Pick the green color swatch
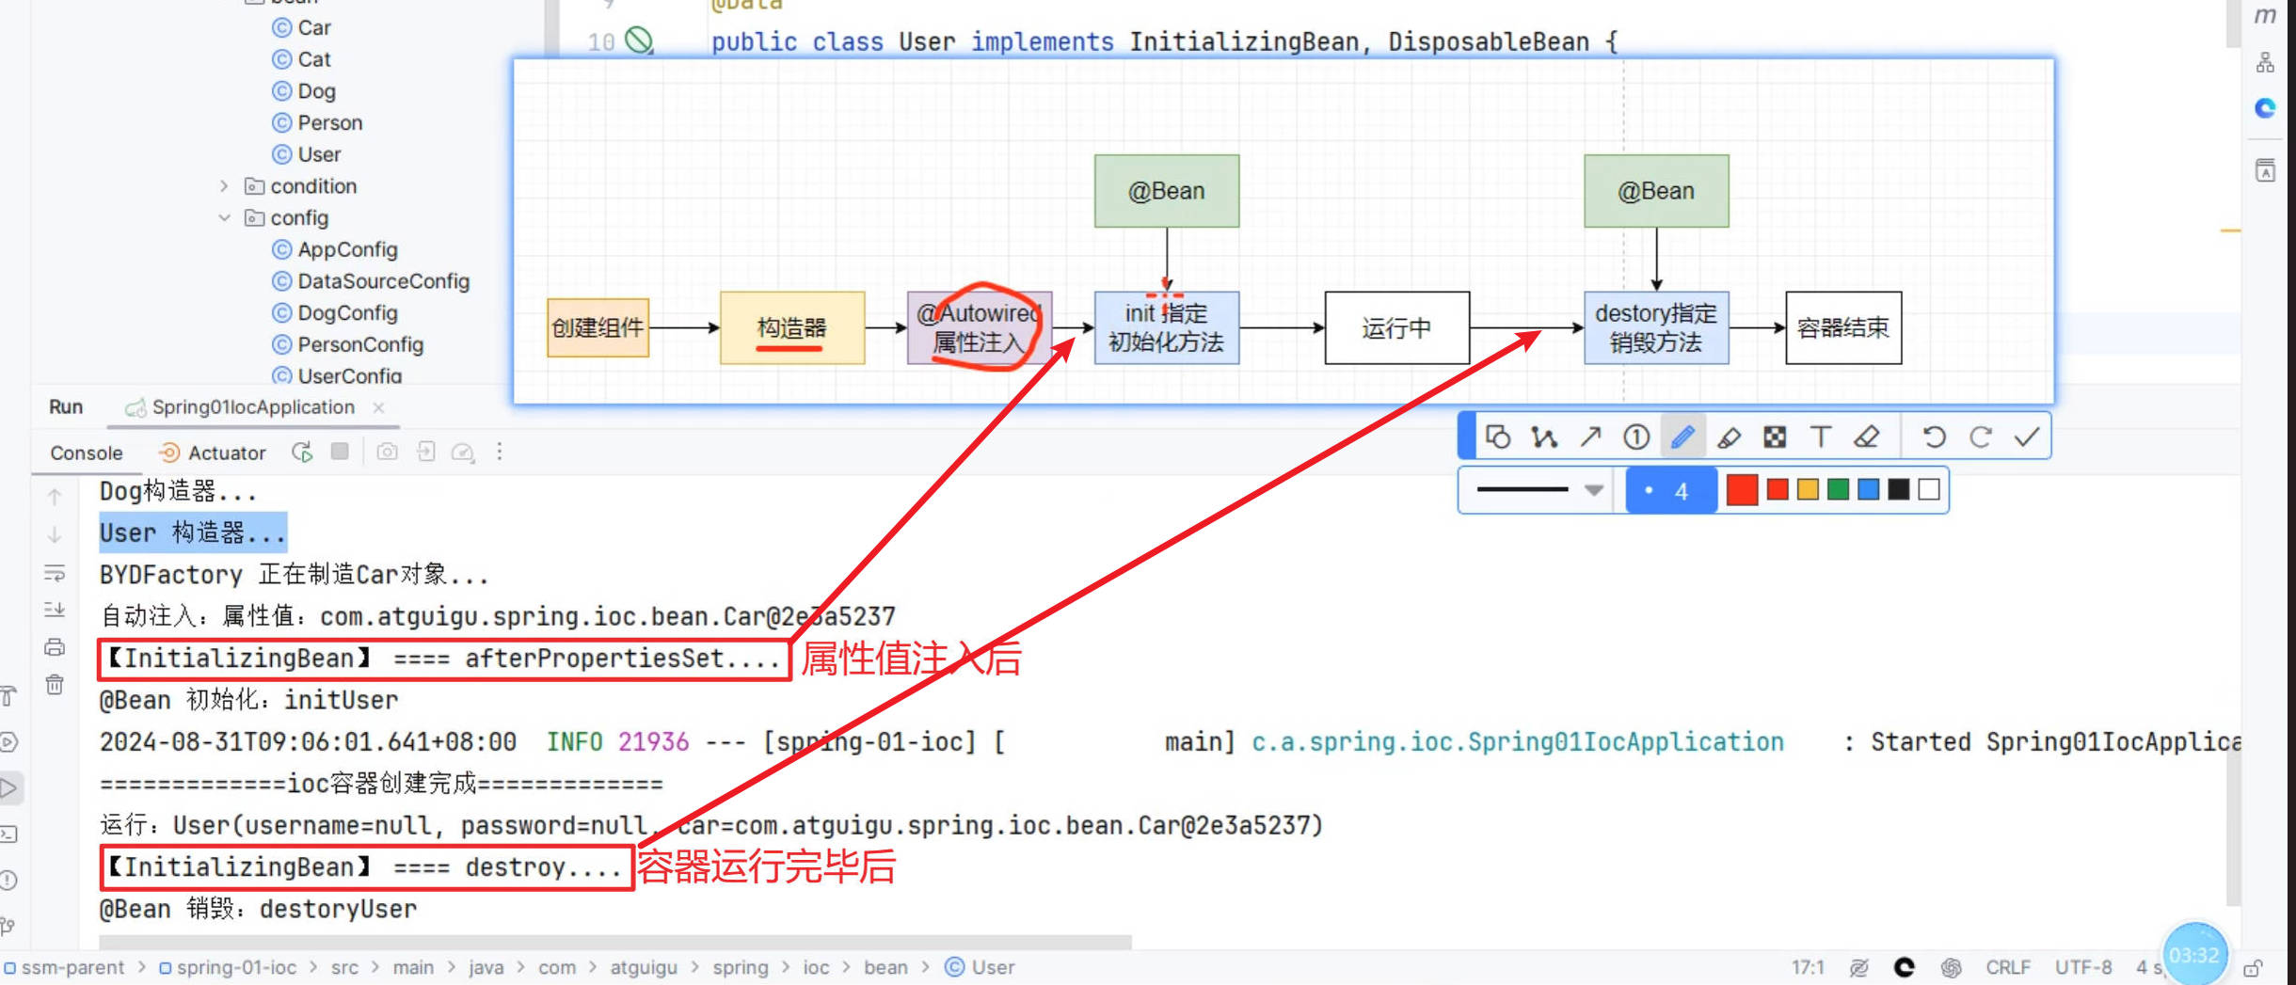Image resolution: width=2296 pixels, height=985 pixels. pyautogui.click(x=1838, y=490)
